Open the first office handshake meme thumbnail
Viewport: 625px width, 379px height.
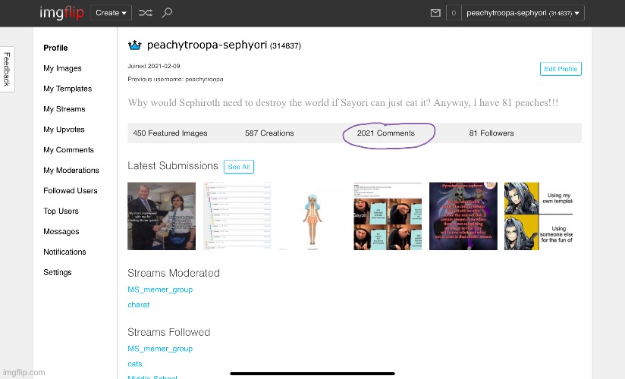click(x=161, y=216)
